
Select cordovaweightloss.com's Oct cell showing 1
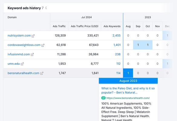148,45
